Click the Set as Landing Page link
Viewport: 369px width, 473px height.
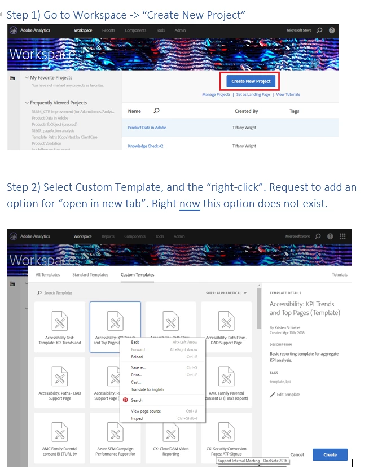point(253,94)
